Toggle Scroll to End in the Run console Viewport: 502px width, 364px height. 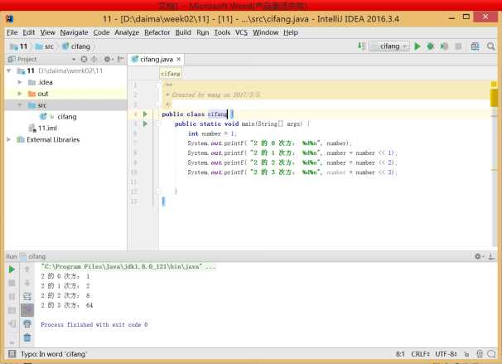[27, 310]
